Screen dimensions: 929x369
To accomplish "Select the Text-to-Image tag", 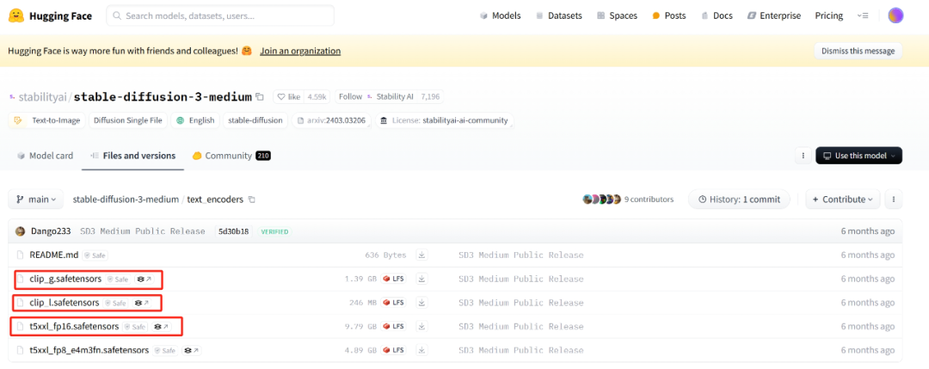I will 47,120.
